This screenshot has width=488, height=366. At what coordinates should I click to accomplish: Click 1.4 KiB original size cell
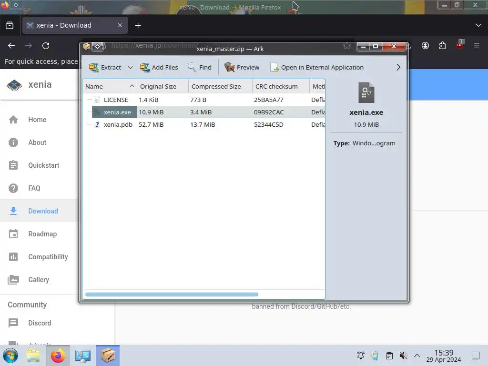[149, 100]
